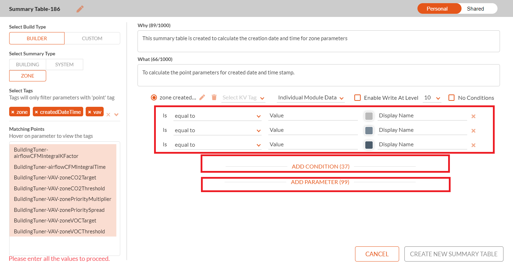
Task: Tick the No Conditions checkbox
Action: coord(452,98)
